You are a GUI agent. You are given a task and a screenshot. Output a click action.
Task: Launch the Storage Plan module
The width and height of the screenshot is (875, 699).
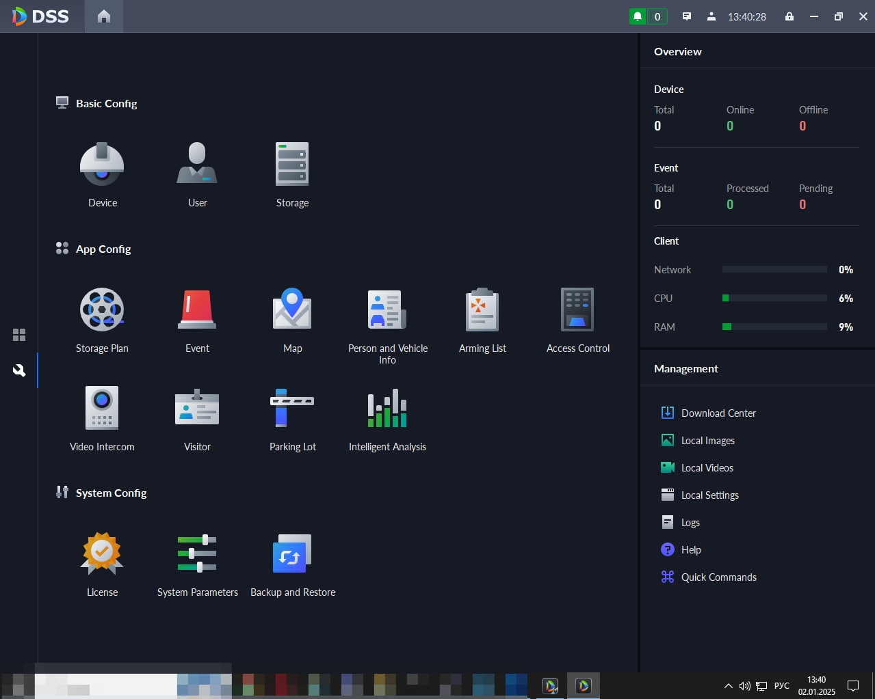click(102, 310)
